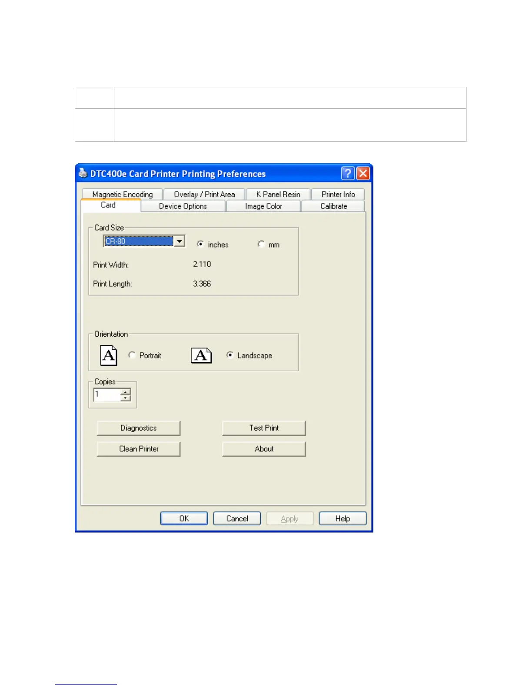Screen dimensions: 532x688
Task: Start Clean Printer routine
Action: 138,449
